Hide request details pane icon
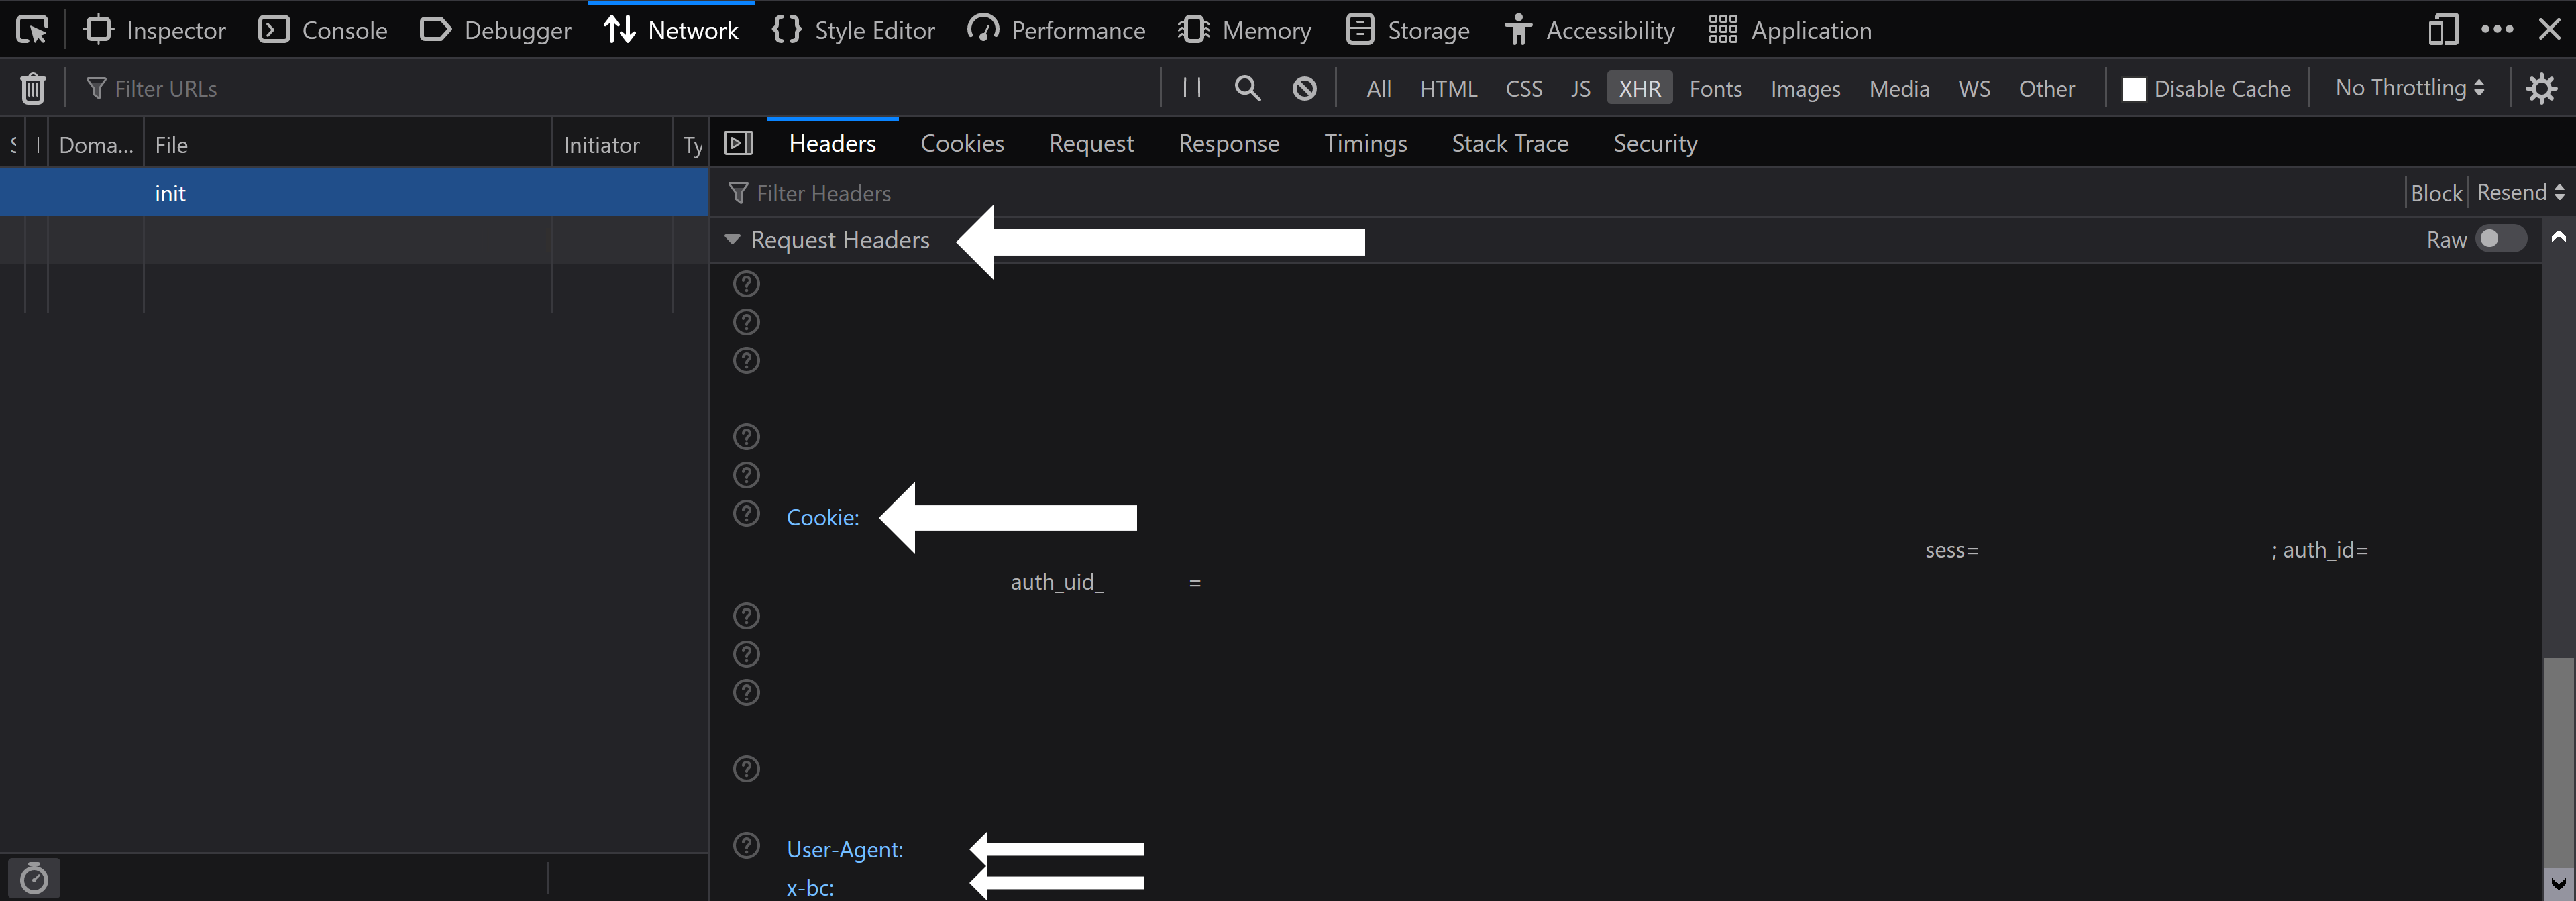Screen dimensions: 2576x901 click(738, 143)
